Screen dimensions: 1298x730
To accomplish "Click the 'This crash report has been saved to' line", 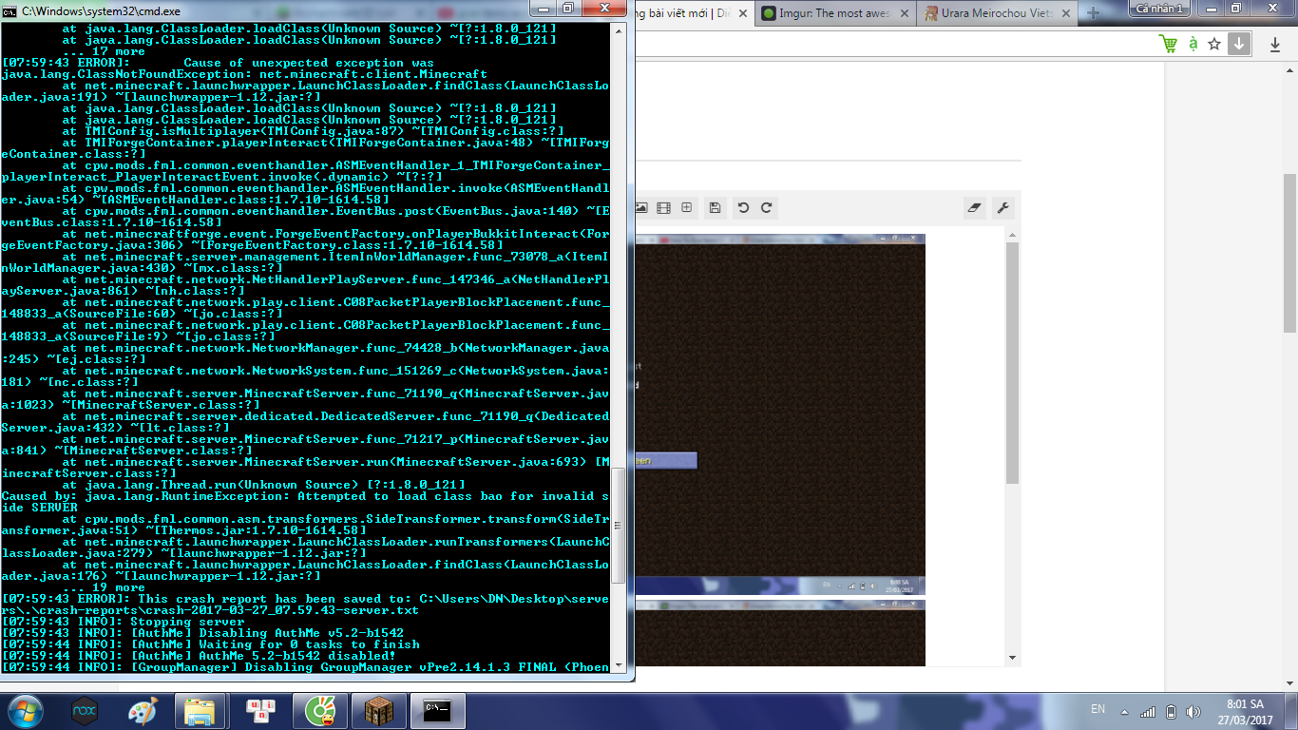I will 305,605.
